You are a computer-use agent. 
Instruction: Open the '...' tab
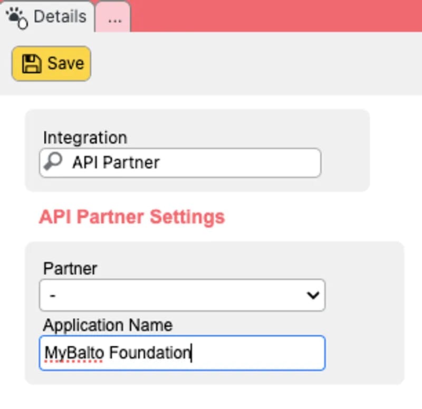(114, 18)
